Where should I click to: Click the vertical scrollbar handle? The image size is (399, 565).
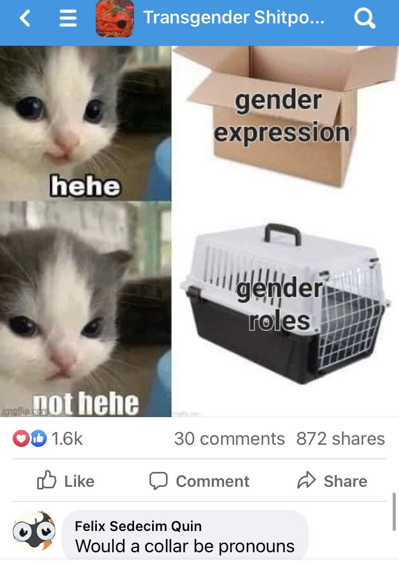pyautogui.click(x=394, y=512)
